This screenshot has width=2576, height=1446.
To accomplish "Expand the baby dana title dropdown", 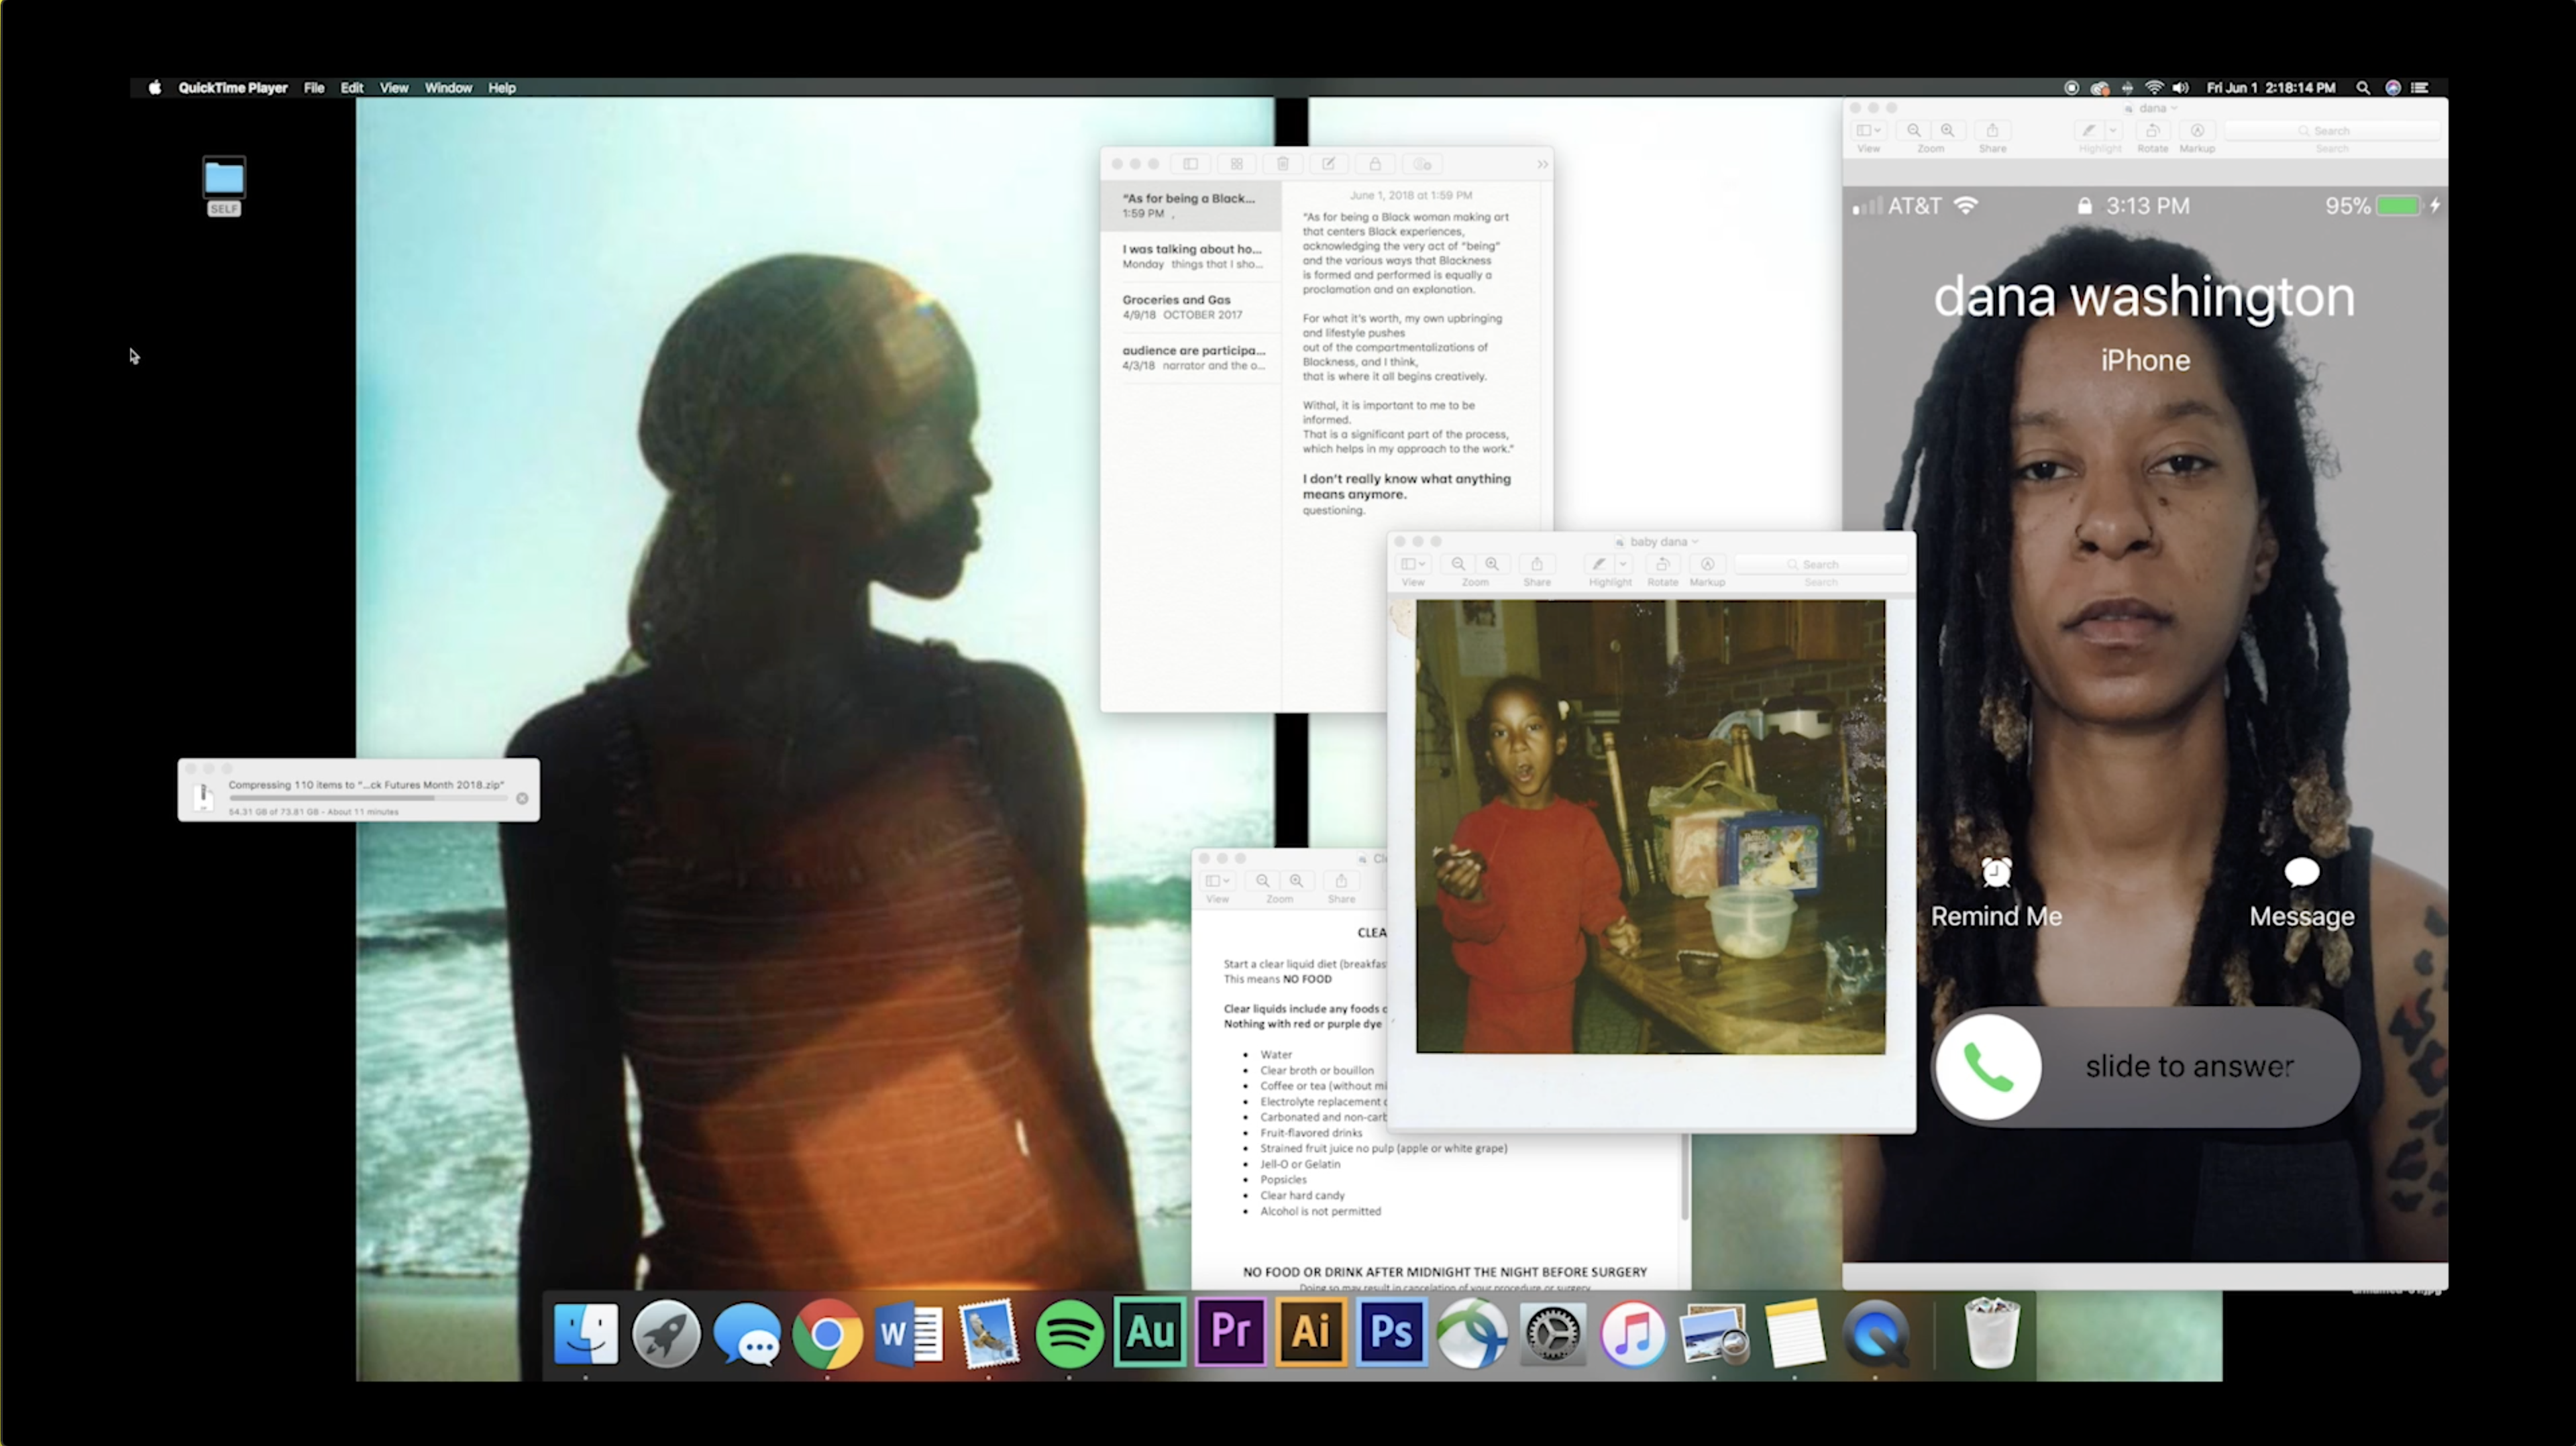I will (x=1695, y=542).
